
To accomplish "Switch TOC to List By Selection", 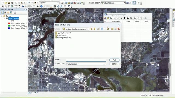I will (x=11, y=13).
